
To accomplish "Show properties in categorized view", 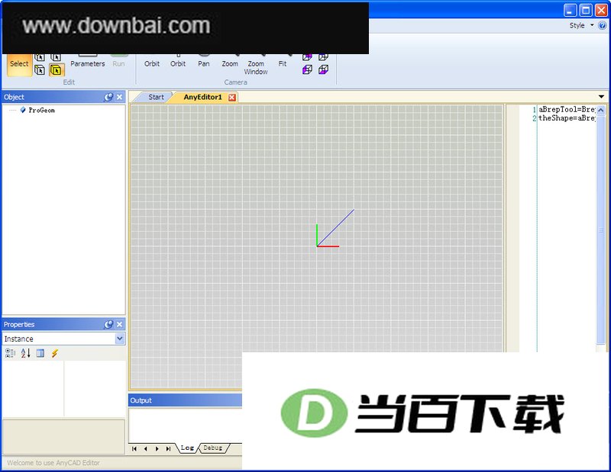I will point(10,353).
